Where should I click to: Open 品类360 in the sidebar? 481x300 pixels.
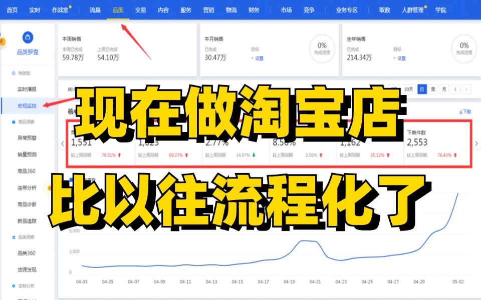coord(27,253)
